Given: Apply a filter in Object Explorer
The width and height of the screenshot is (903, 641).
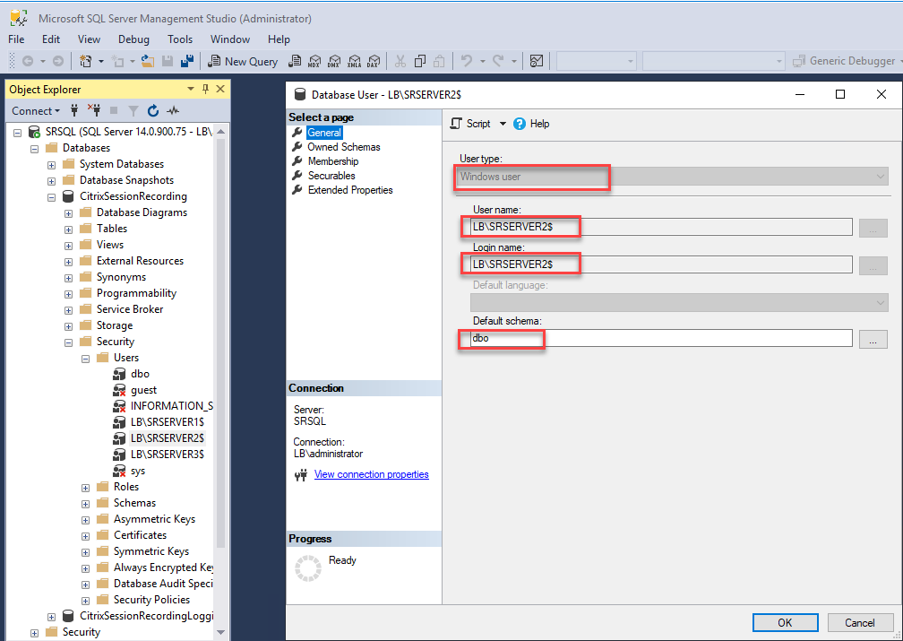Looking at the screenshot, I should (133, 110).
